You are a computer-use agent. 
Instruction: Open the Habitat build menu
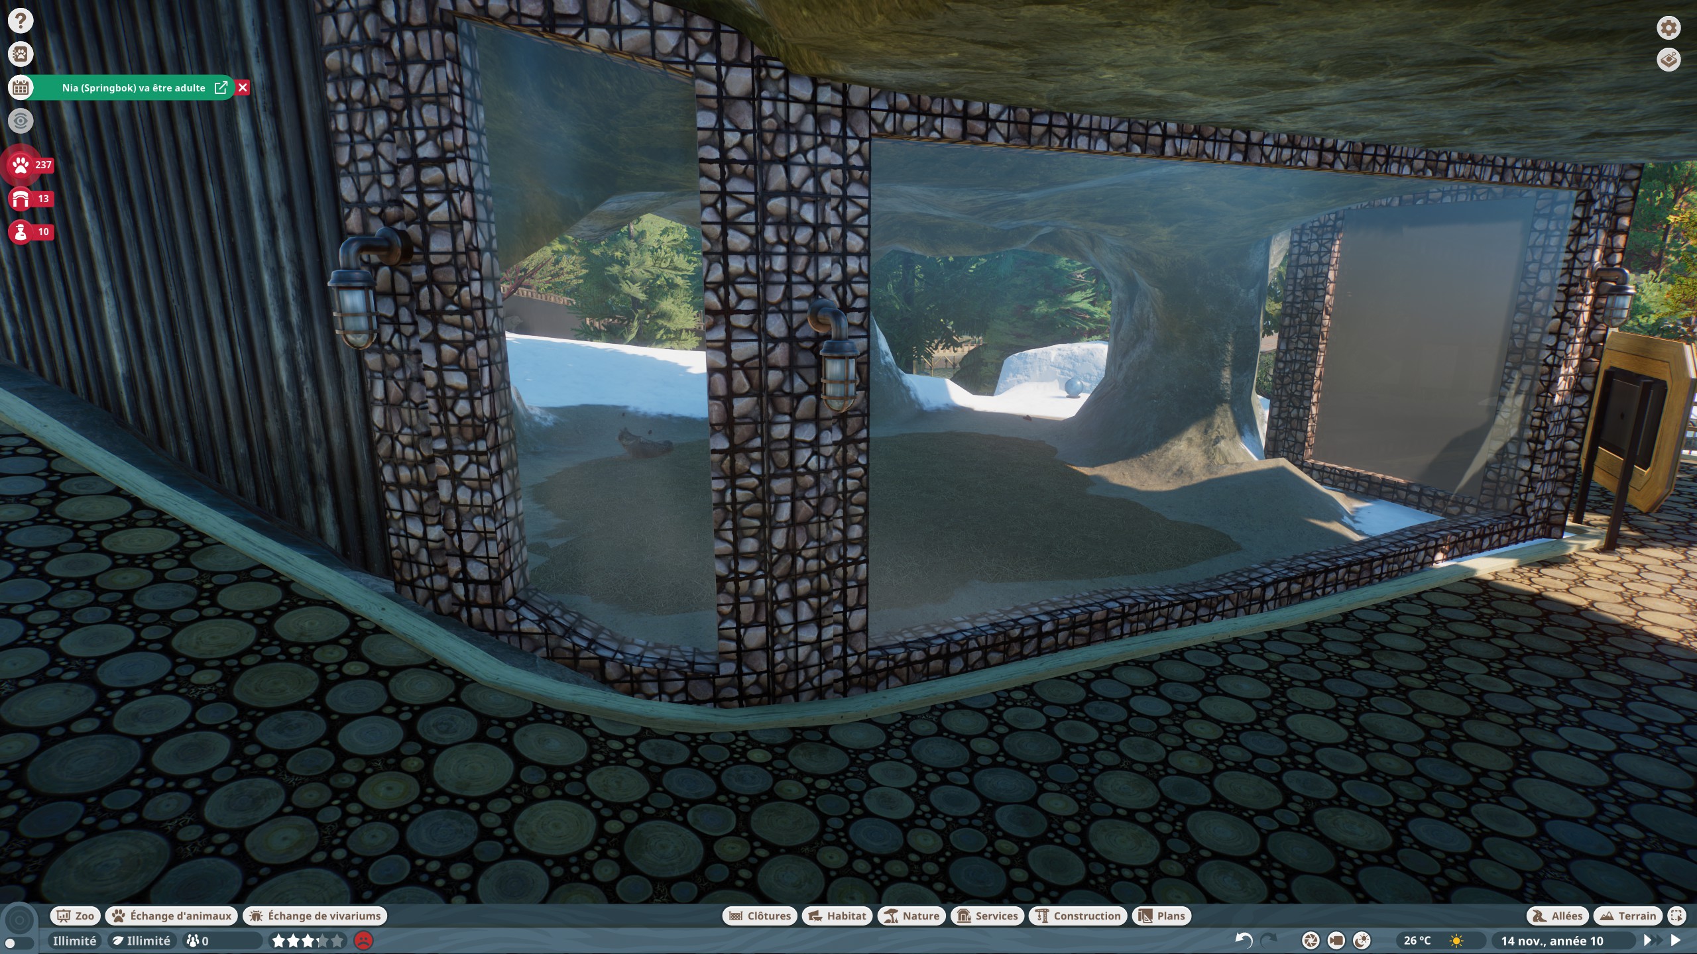pos(837,916)
